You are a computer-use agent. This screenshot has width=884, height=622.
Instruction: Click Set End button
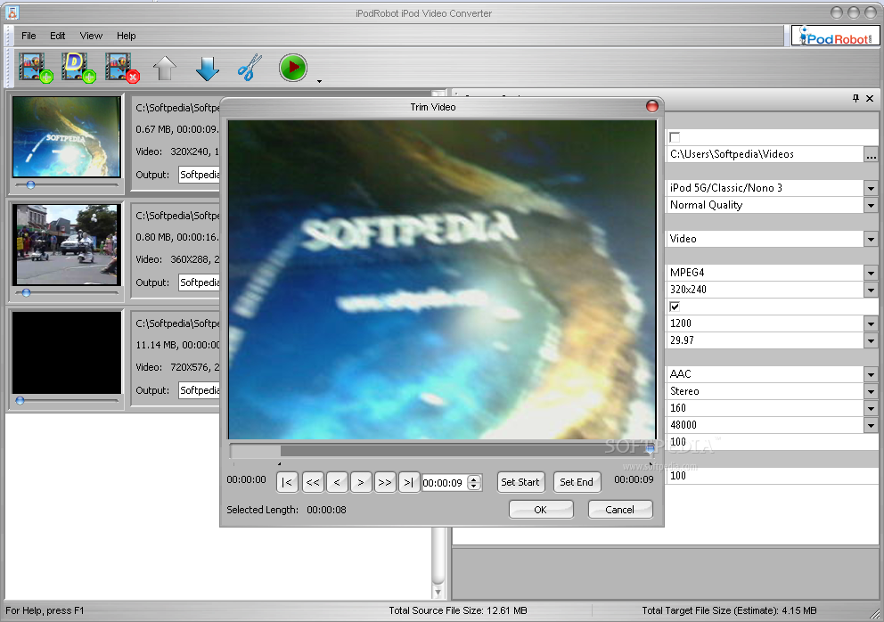pyautogui.click(x=577, y=482)
